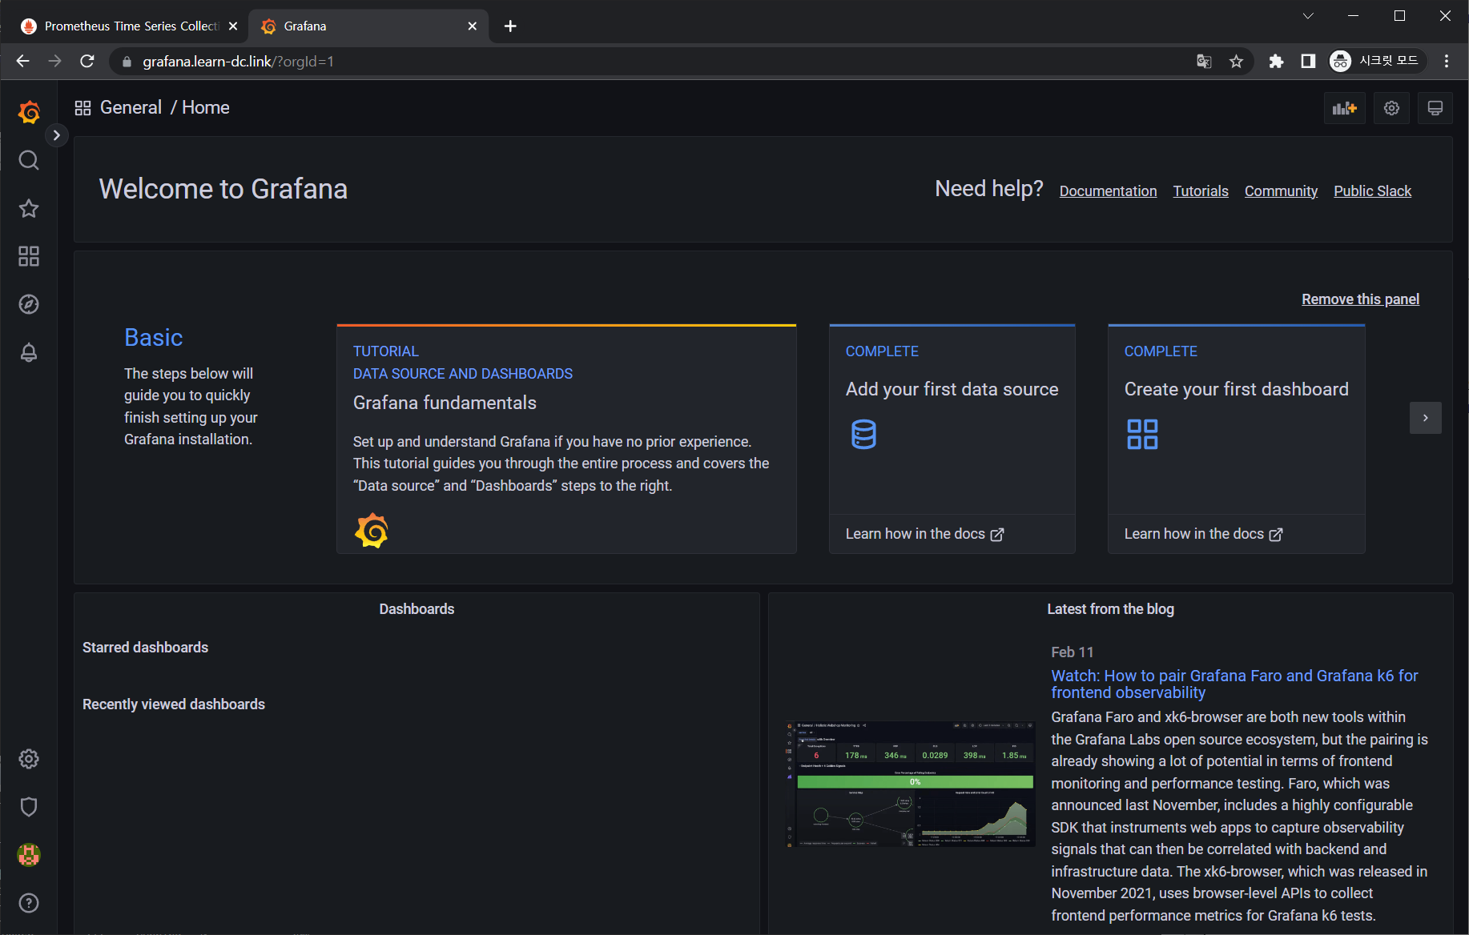Toggle the cycle view mode monitor icon
The width and height of the screenshot is (1469, 935).
pos(1435,108)
